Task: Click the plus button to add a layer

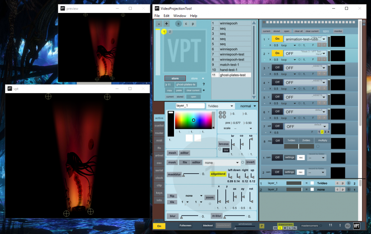Action: click(167, 24)
